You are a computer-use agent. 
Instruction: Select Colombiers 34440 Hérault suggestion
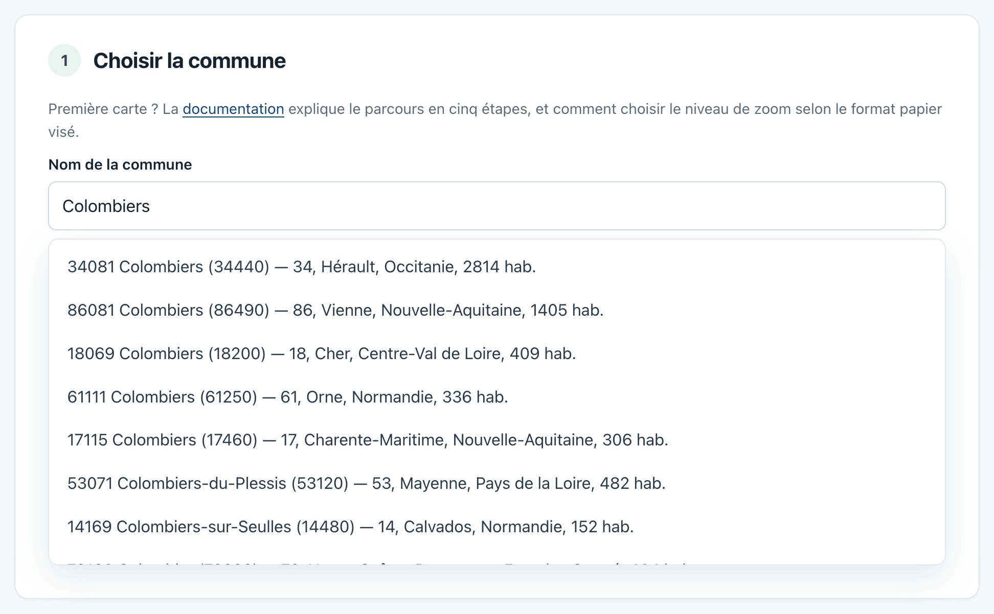[x=496, y=267]
